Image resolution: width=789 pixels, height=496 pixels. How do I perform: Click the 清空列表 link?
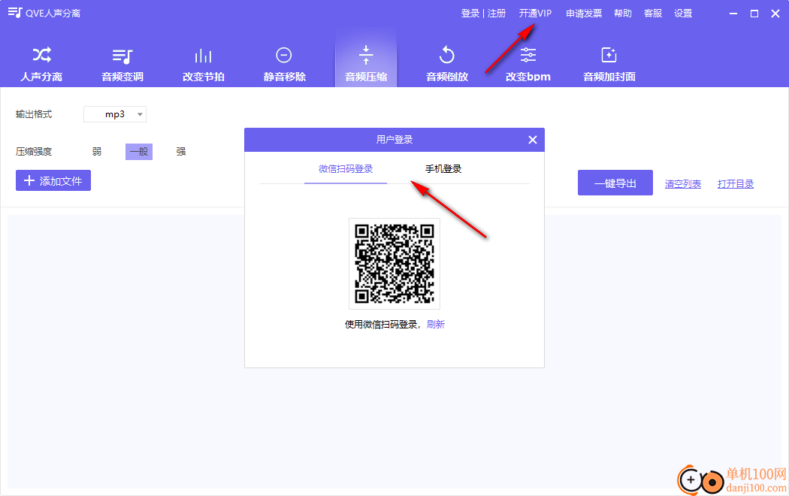tap(683, 184)
